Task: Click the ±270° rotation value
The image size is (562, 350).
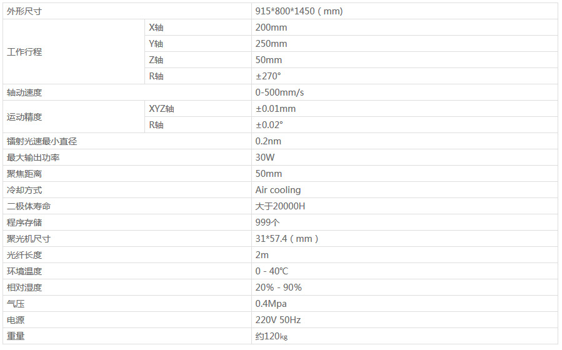Action: [268, 76]
